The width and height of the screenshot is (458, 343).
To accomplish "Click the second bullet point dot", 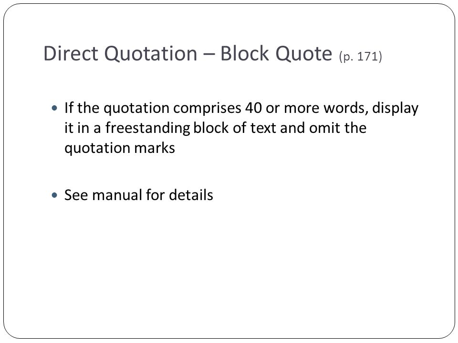I will pyautogui.click(x=54, y=195).
